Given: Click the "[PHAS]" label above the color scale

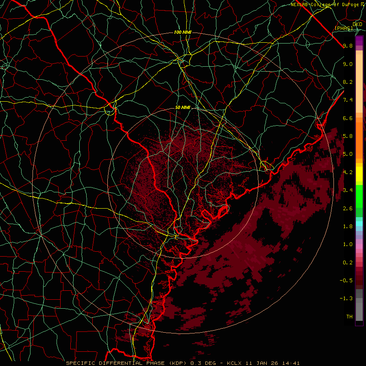Looking at the screenshot, I should click(344, 28).
